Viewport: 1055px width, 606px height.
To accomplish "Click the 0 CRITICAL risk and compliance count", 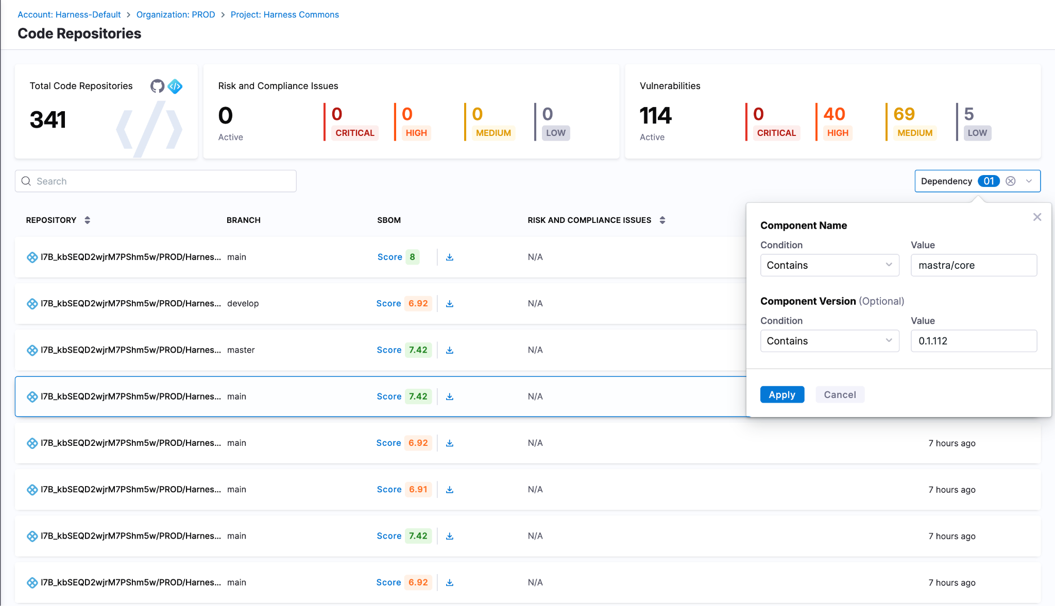I will click(x=337, y=114).
